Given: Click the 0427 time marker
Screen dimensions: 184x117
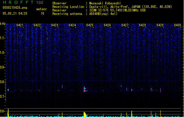Looking at the screenshot, I should pyautogui.click(x=125, y=25).
